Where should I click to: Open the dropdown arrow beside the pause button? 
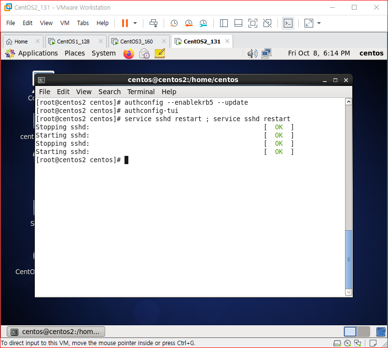click(135, 23)
